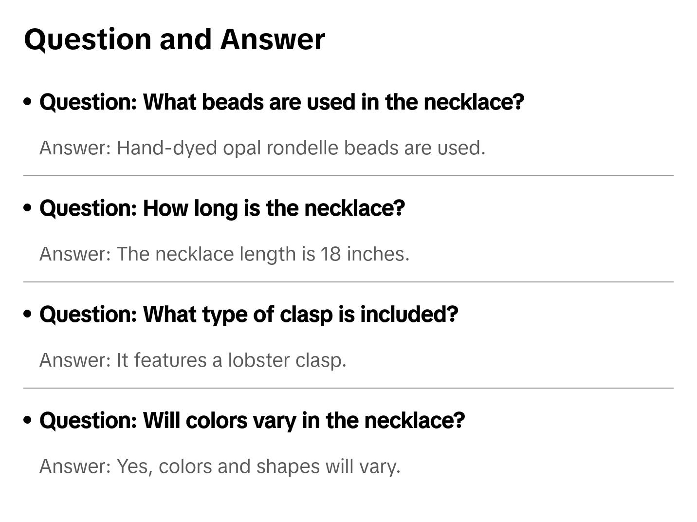
Task: Click the answer about colors and shapes varying
Action: point(220,466)
